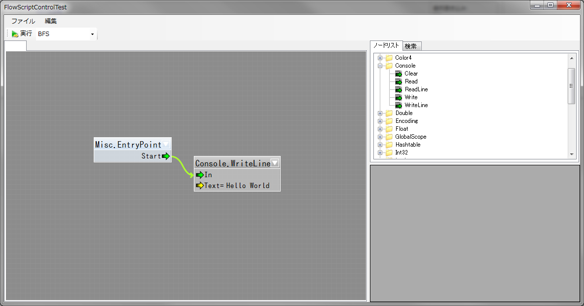This screenshot has height=306, width=584.
Task: Choose the Write node in Console
Action: (411, 97)
